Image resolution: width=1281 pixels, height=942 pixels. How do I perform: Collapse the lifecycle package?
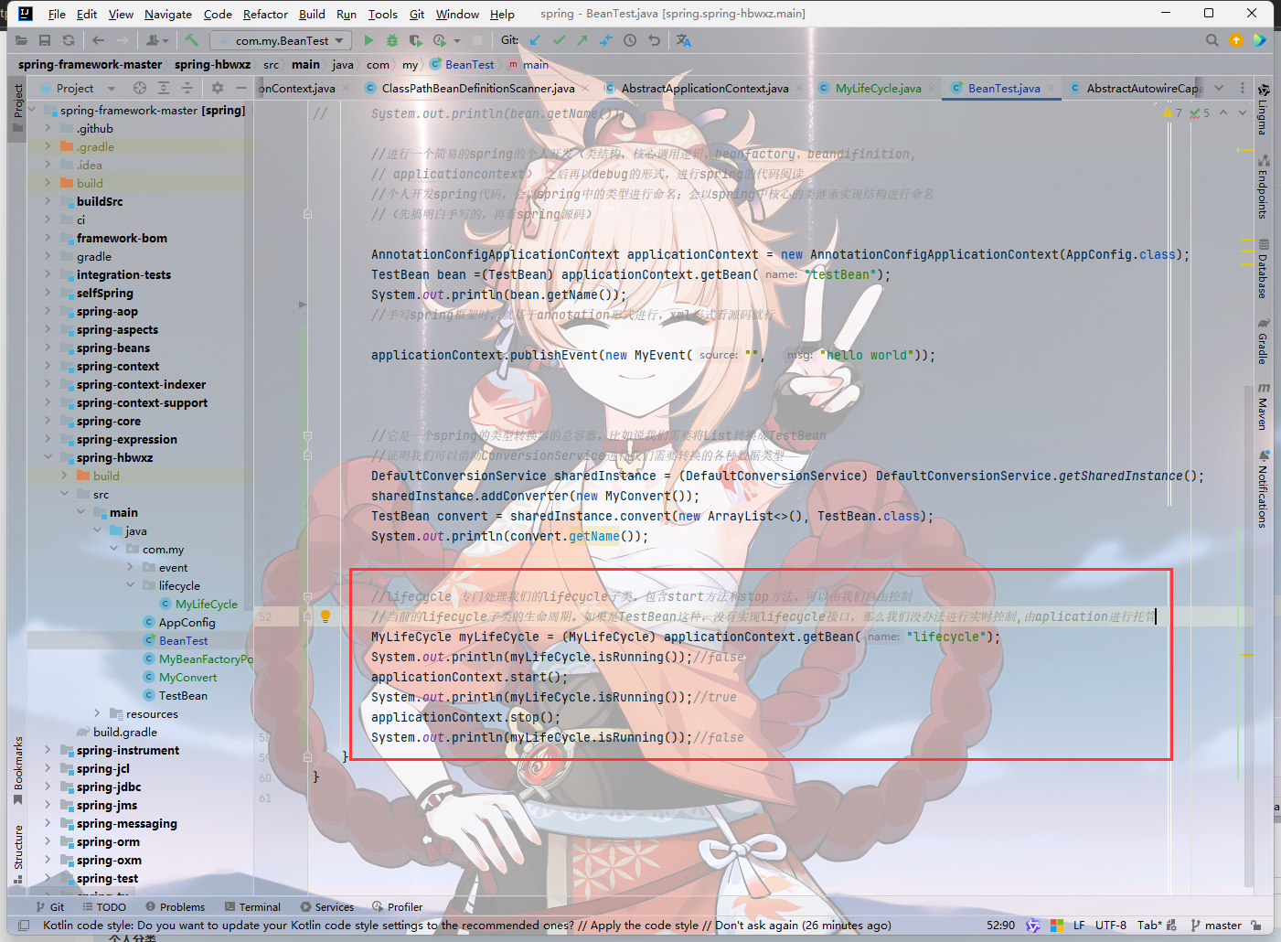tap(130, 585)
